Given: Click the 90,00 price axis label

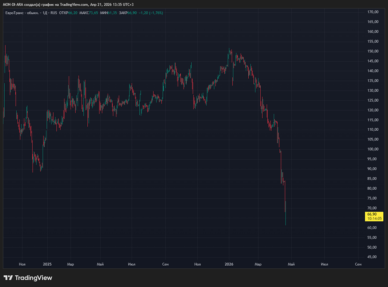Looking at the screenshot, I should pyautogui.click(x=372, y=169).
